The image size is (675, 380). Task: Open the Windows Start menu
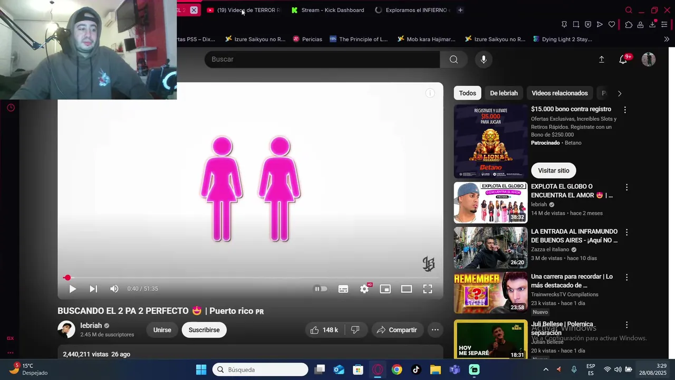(201, 369)
